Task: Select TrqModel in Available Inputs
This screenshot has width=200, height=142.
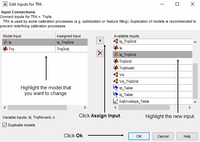Action: coord(153,68)
